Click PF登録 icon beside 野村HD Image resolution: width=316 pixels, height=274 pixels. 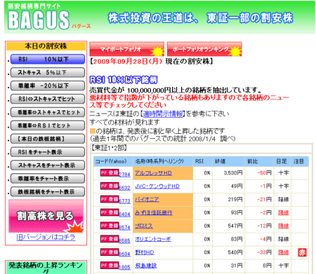(110, 252)
